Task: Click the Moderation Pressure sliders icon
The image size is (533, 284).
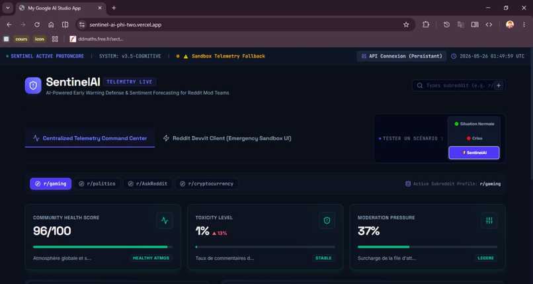Action: 489,220
